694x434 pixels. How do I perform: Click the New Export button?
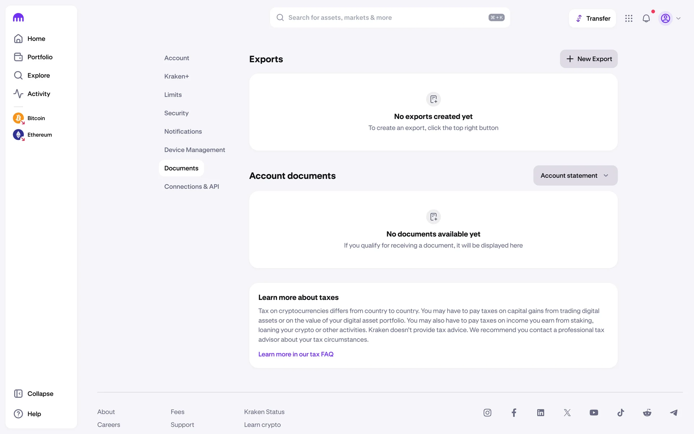[588, 59]
